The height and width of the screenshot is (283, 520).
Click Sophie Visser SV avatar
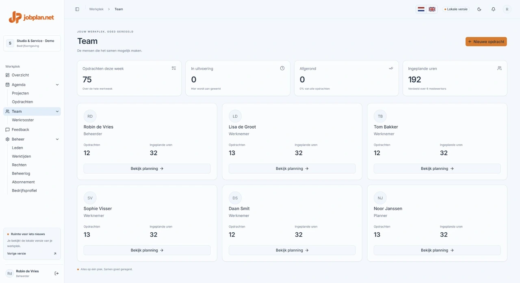point(90,198)
